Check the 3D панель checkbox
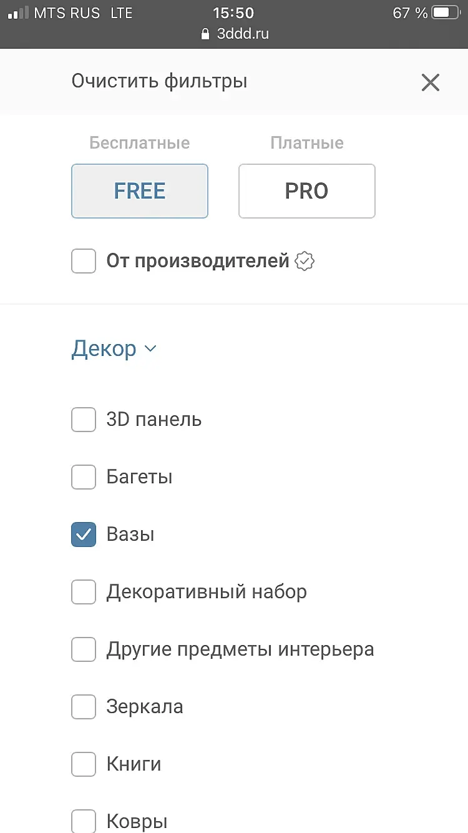This screenshot has height=833, width=468. pos(84,420)
